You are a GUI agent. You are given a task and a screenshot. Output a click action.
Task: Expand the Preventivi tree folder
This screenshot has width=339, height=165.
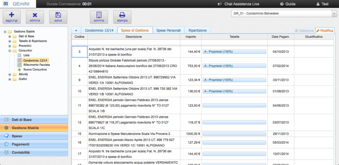coord(9,46)
